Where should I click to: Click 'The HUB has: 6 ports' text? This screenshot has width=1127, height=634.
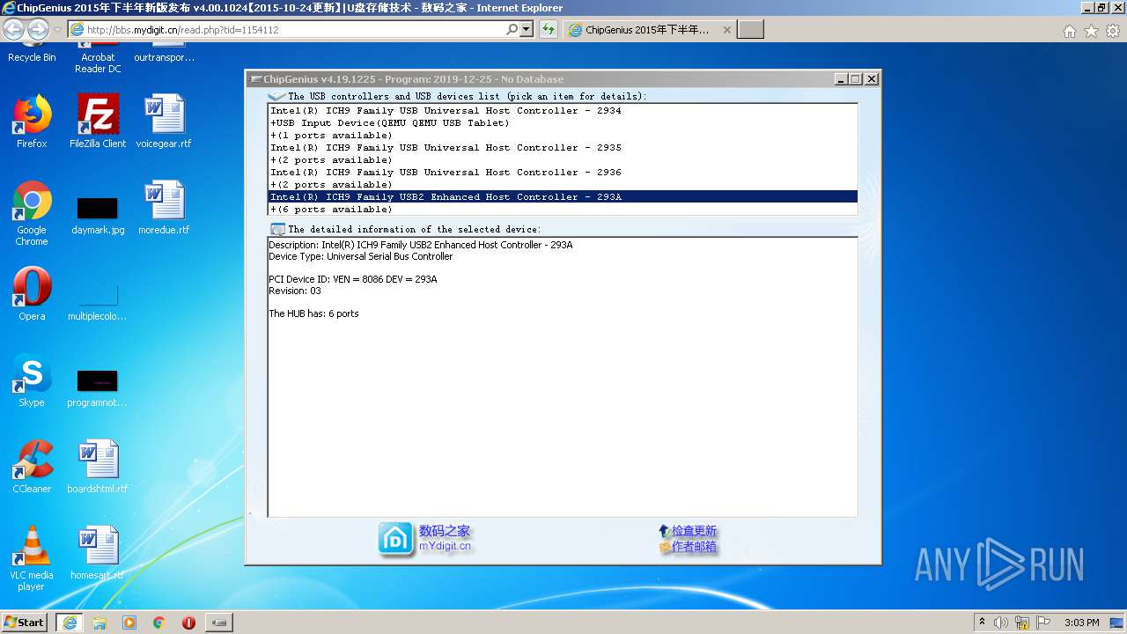tap(313, 313)
